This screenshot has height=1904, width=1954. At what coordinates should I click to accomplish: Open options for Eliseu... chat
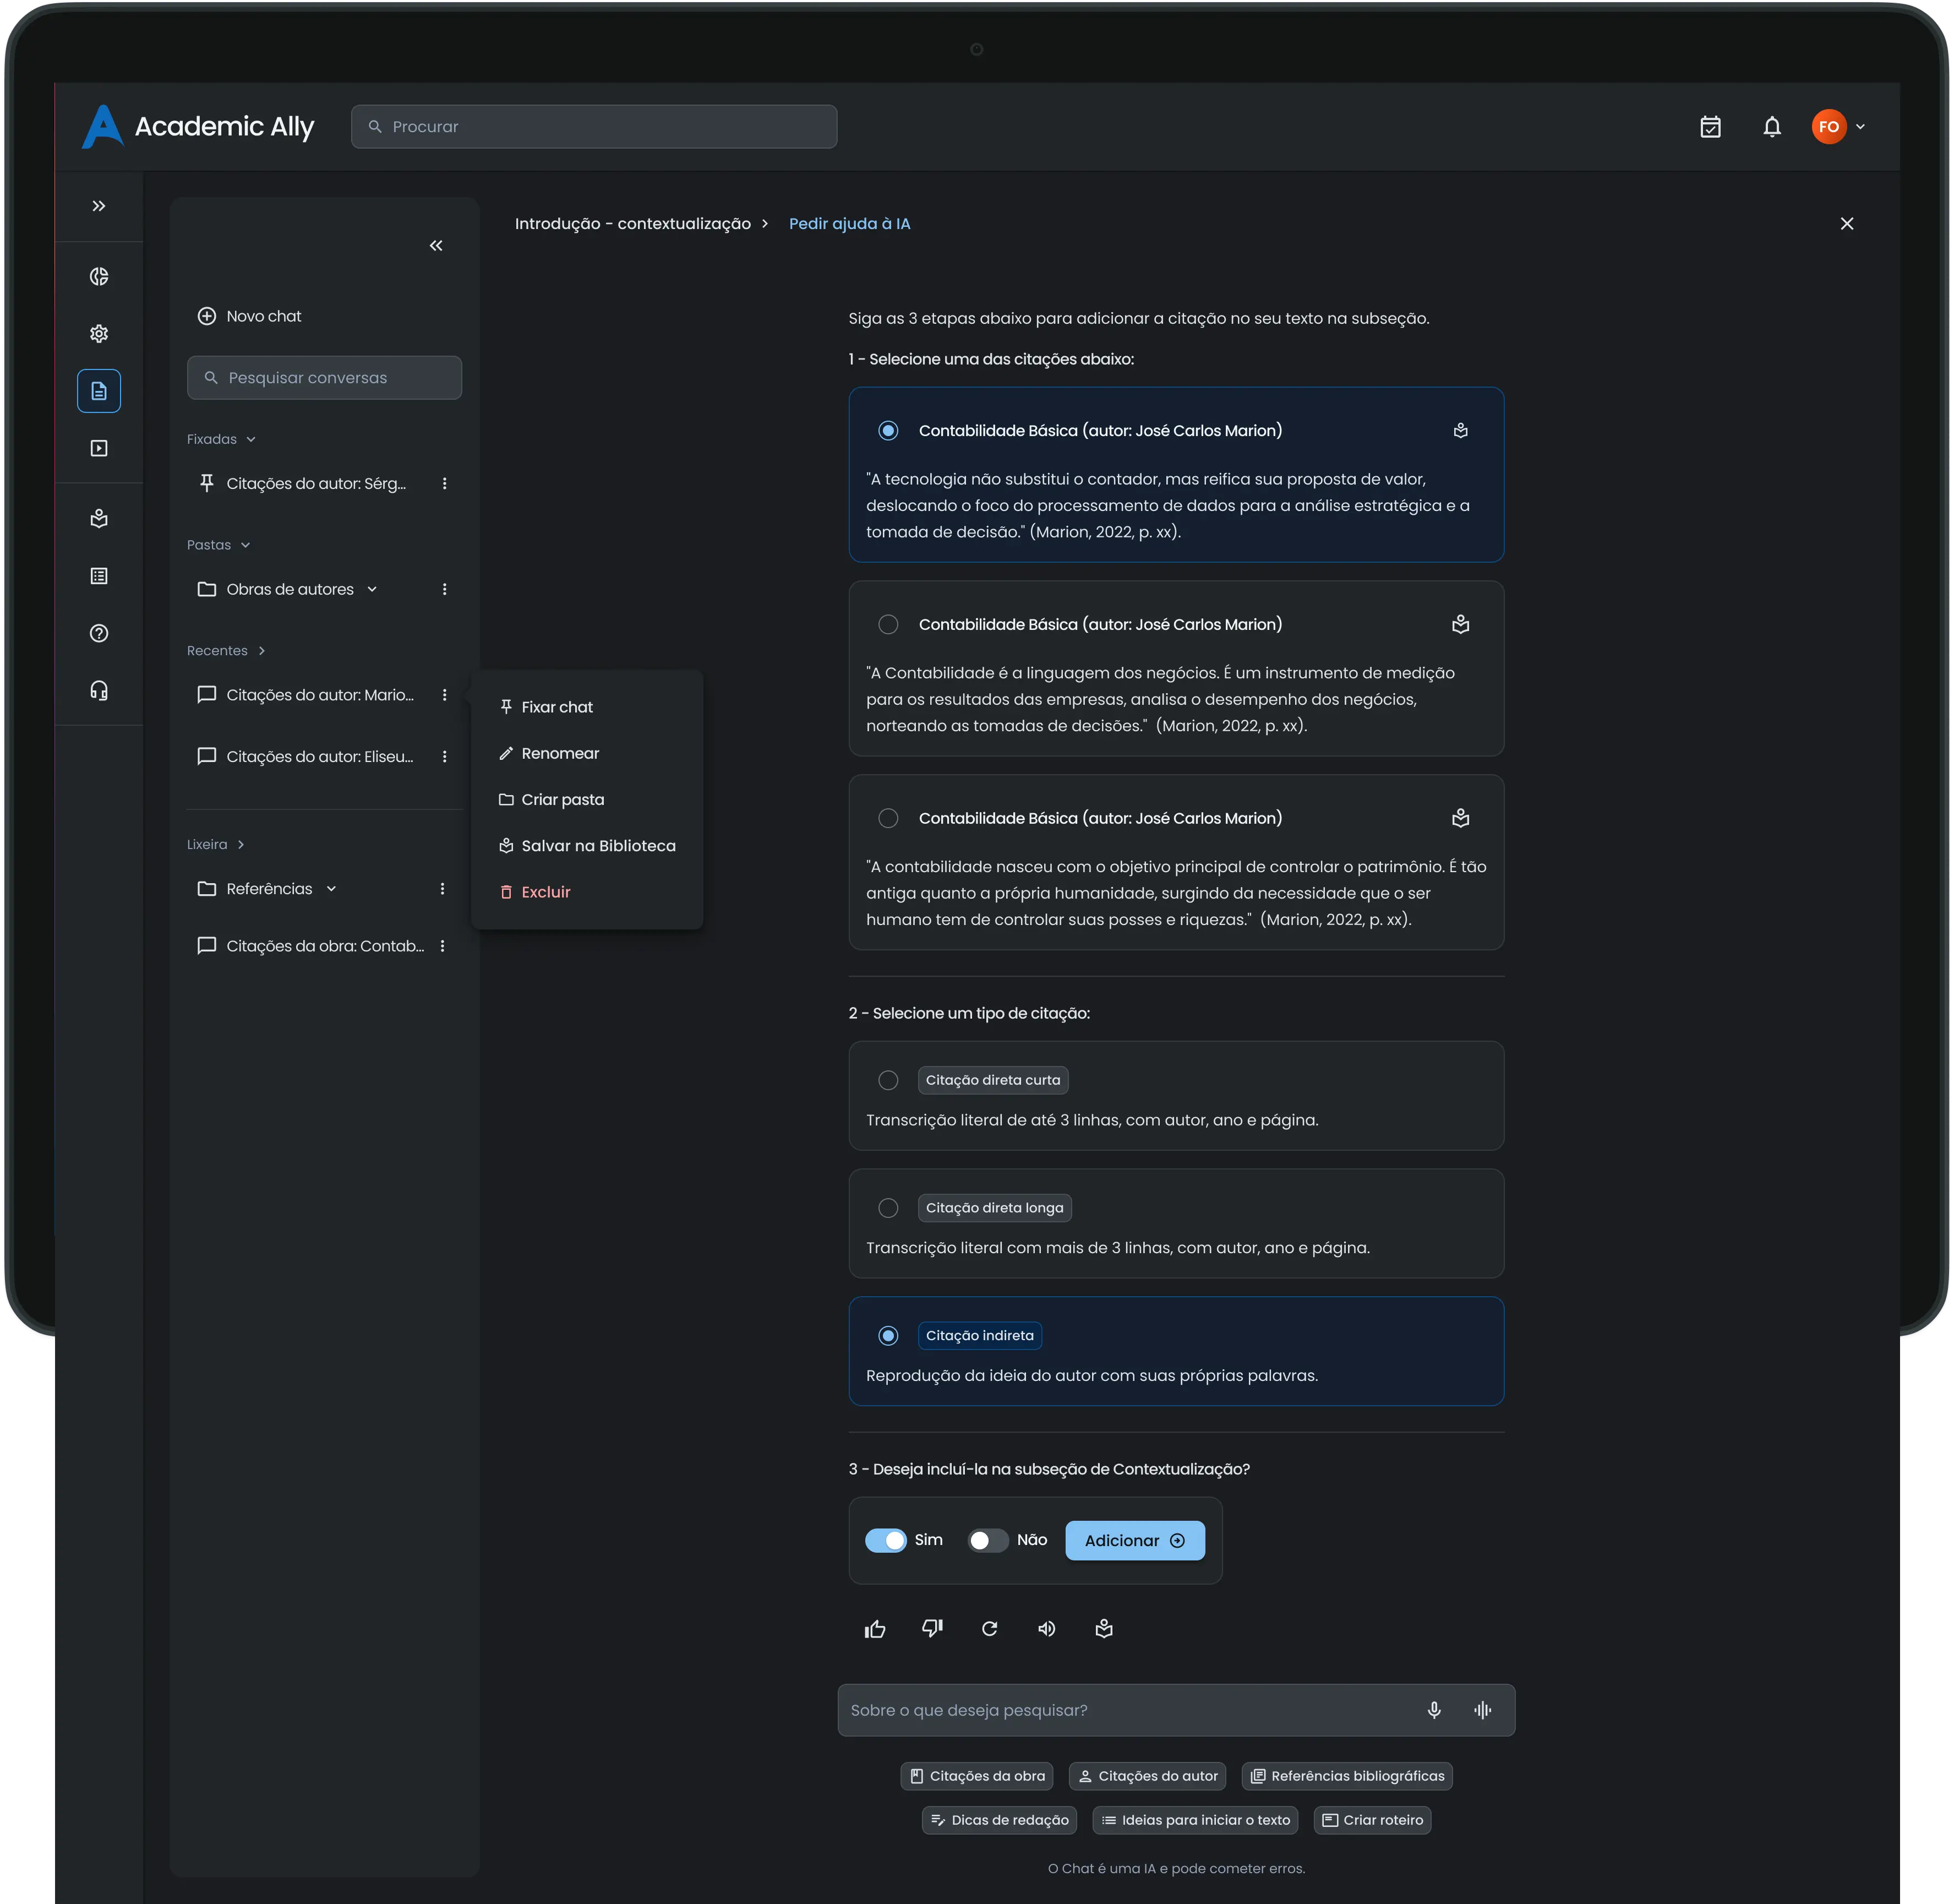tap(445, 757)
